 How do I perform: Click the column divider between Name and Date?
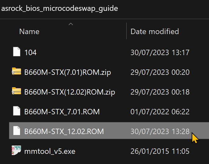[126, 31]
